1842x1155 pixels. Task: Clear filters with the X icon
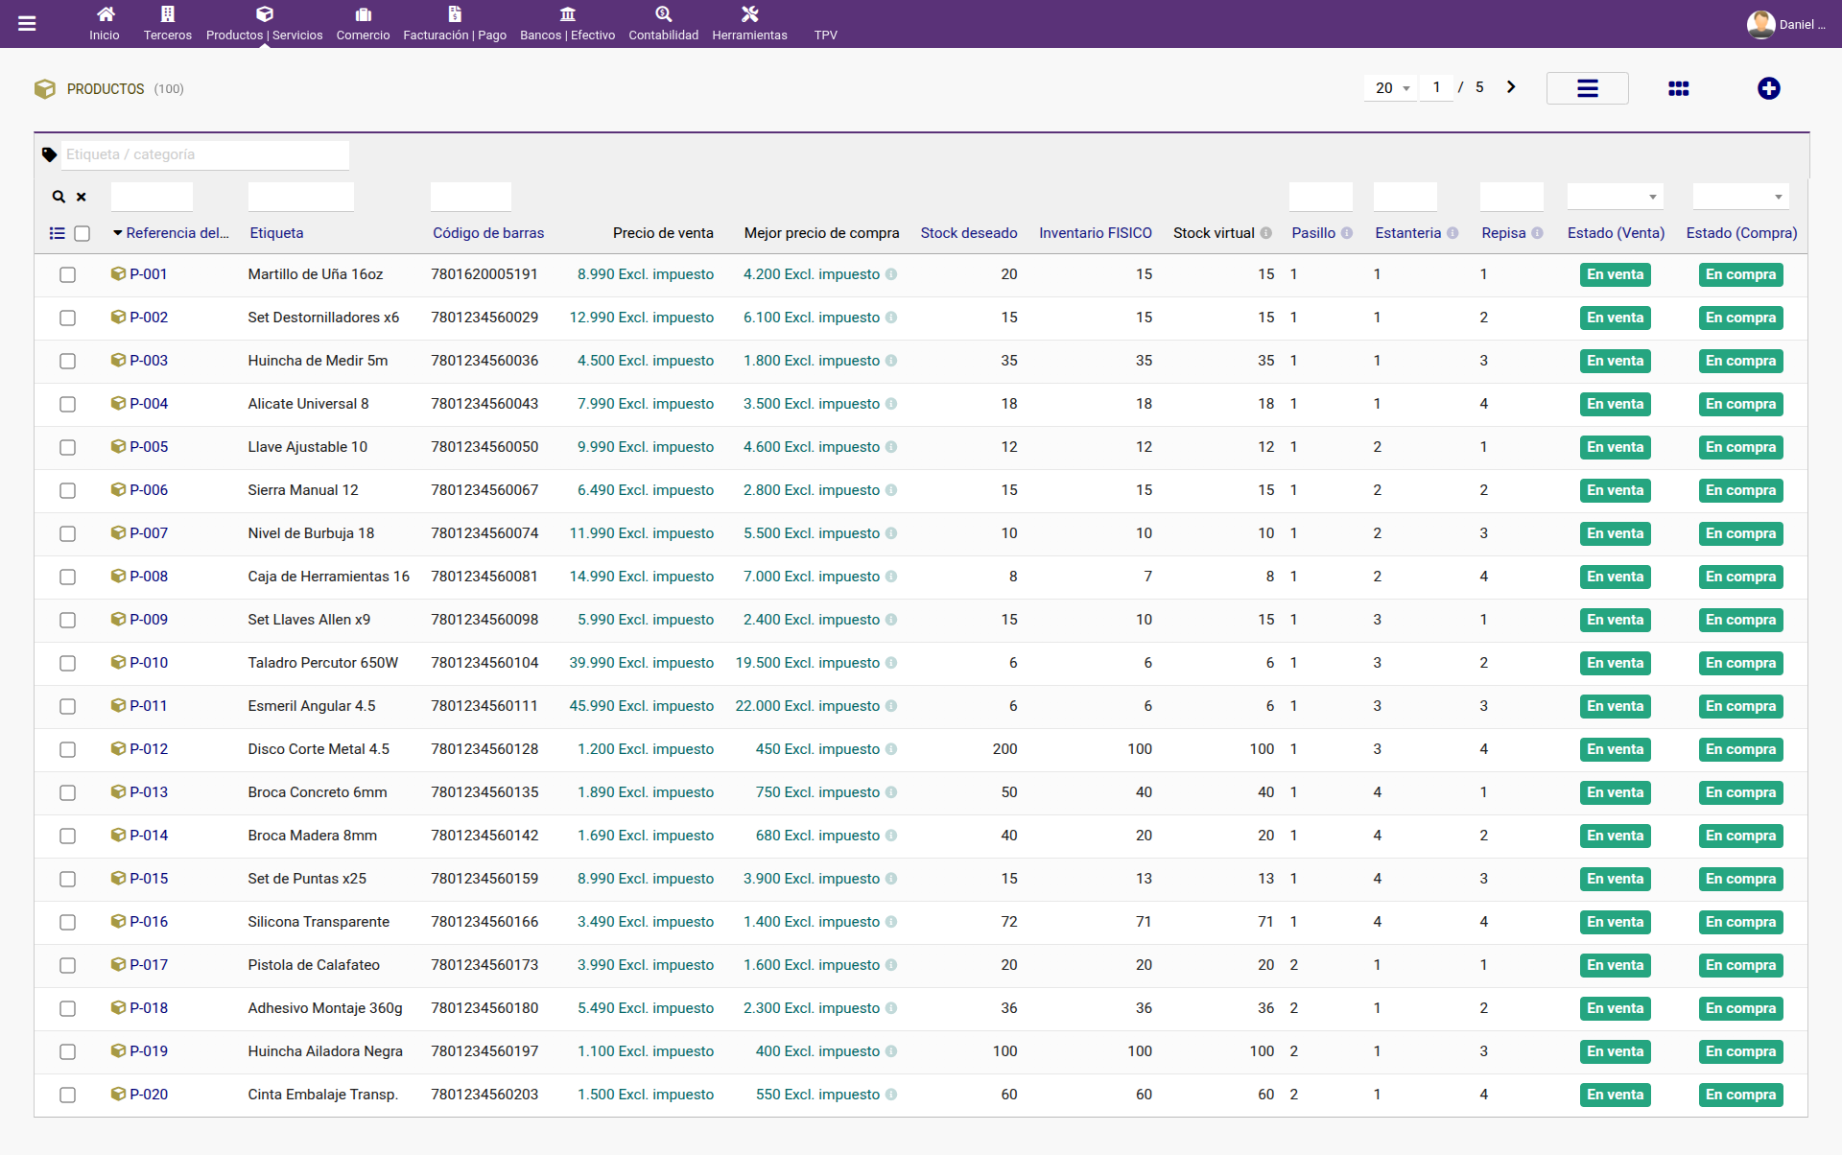(x=82, y=197)
